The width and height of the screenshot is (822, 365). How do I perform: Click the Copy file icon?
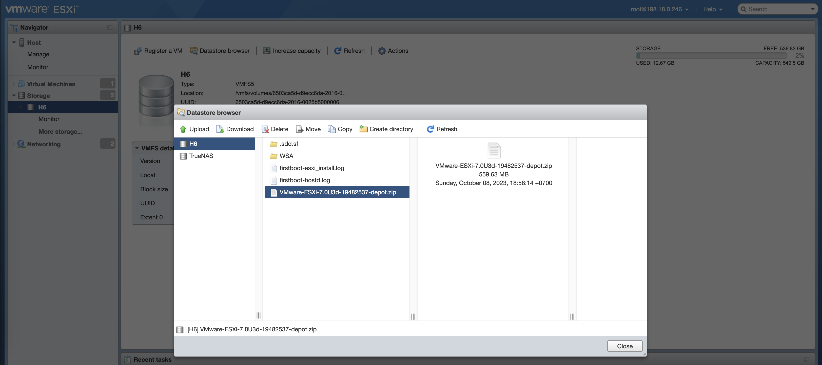pyautogui.click(x=331, y=129)
